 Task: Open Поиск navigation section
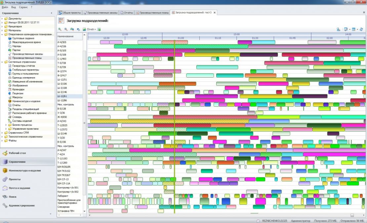point(28,197)
